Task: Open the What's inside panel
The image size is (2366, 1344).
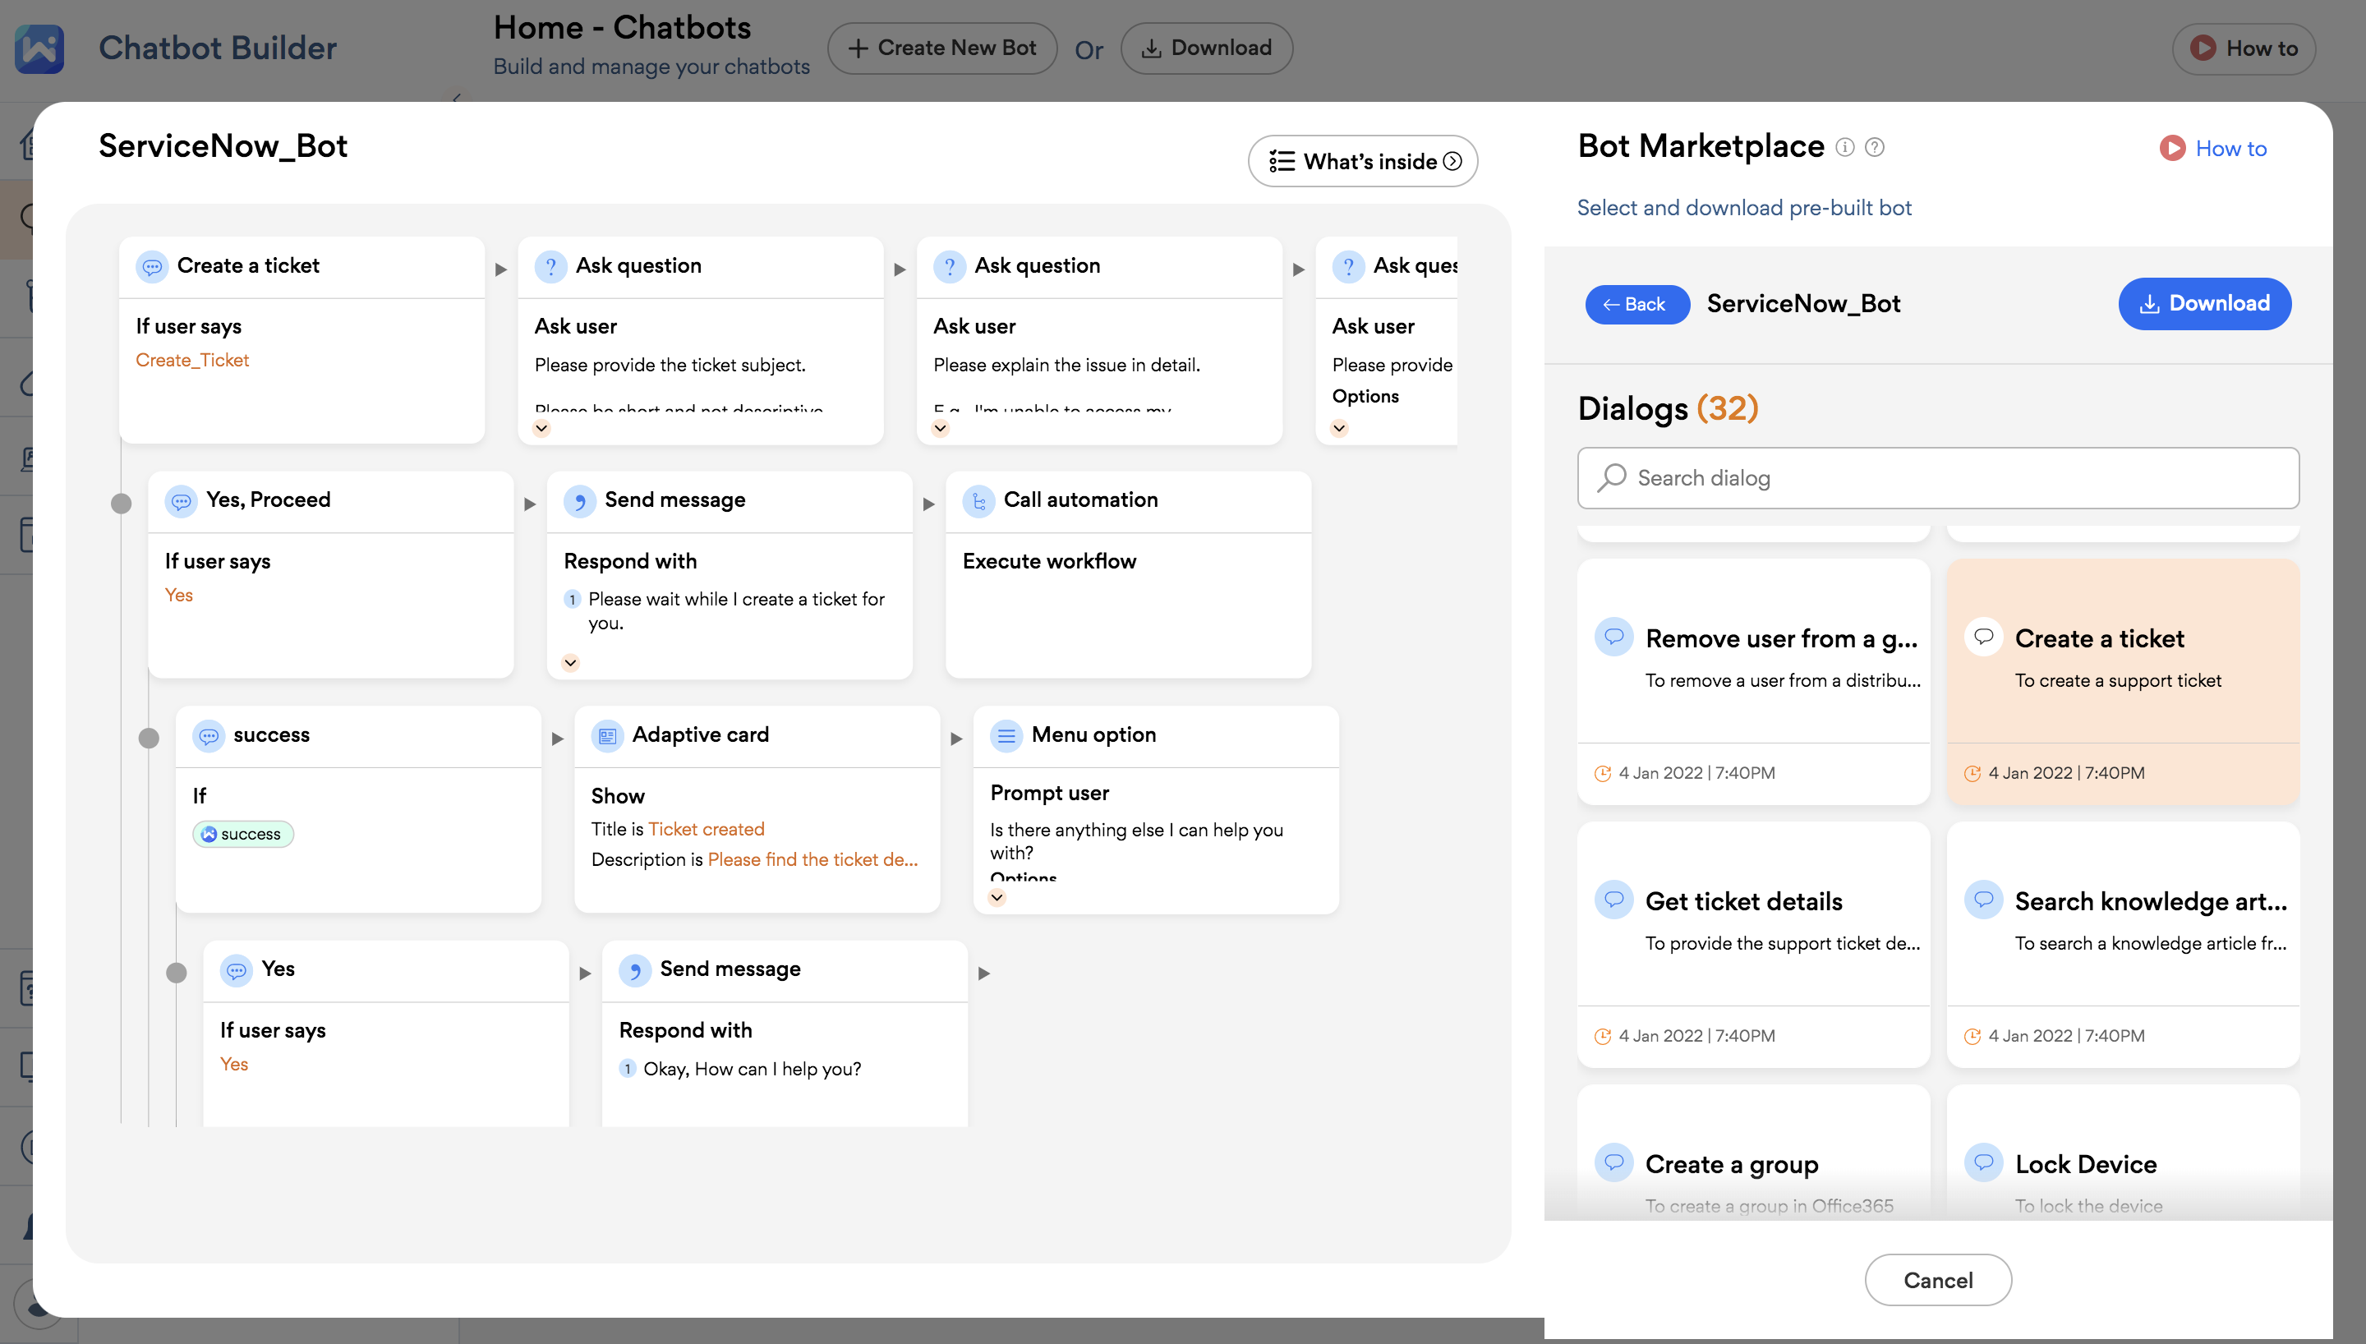Action: coord(1363,162)
